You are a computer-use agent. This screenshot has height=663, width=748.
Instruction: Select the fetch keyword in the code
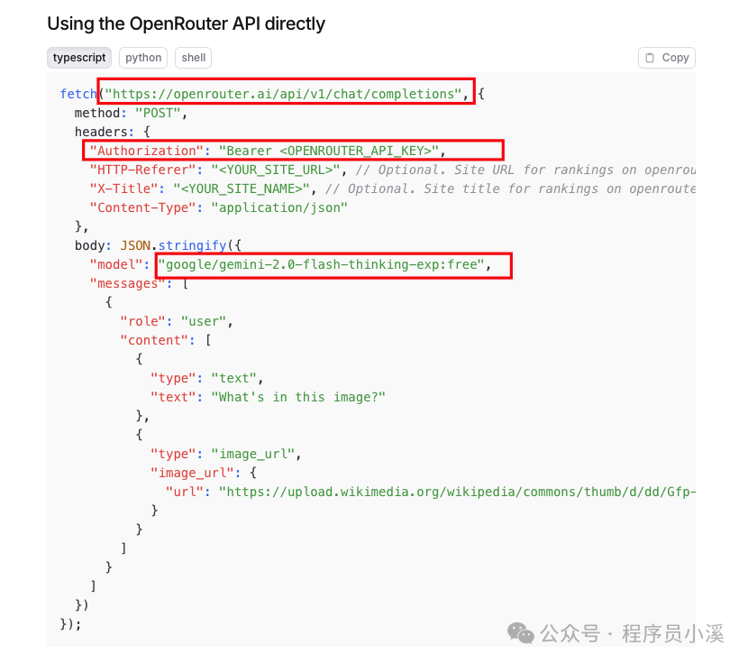[x=78, y=94]
